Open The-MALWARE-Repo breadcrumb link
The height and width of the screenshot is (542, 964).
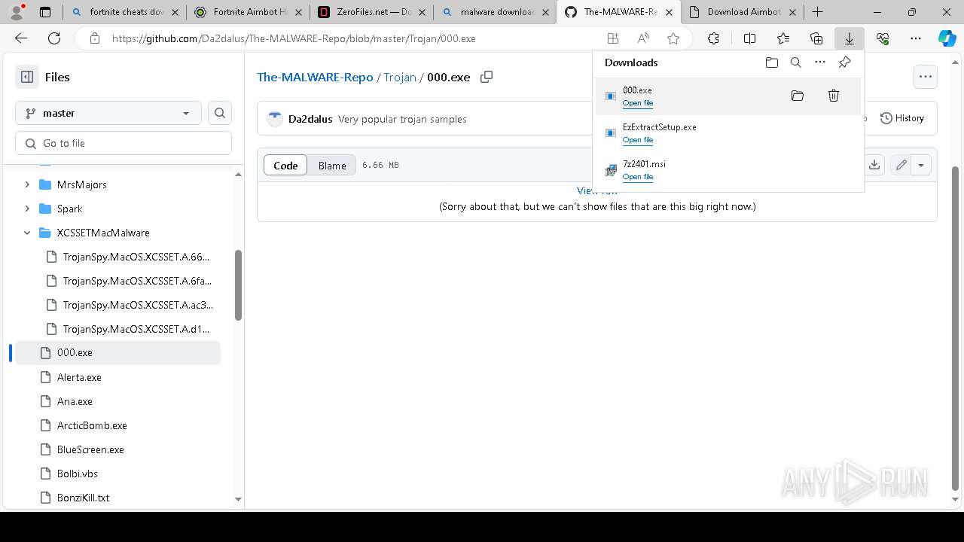(x=315, y=77)
